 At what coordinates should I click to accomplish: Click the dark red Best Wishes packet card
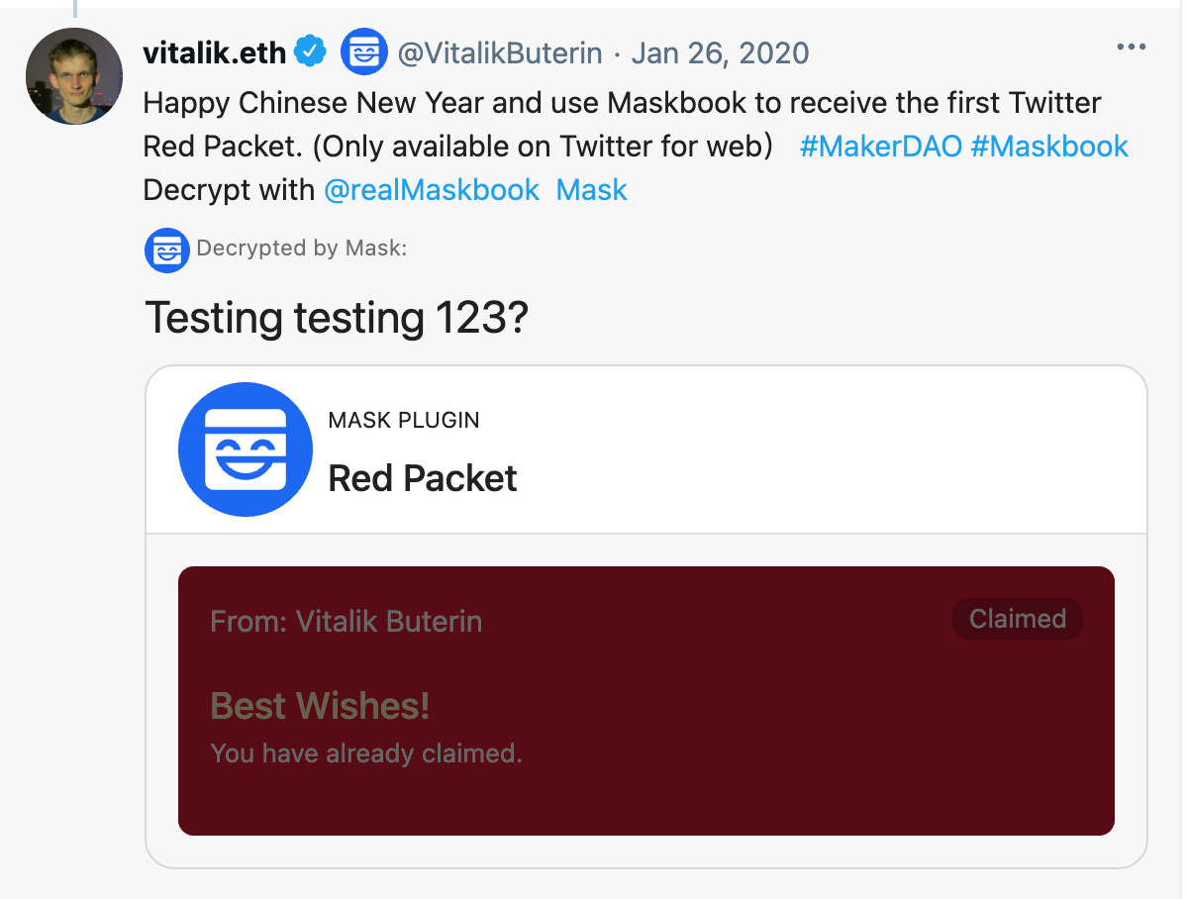645,698
